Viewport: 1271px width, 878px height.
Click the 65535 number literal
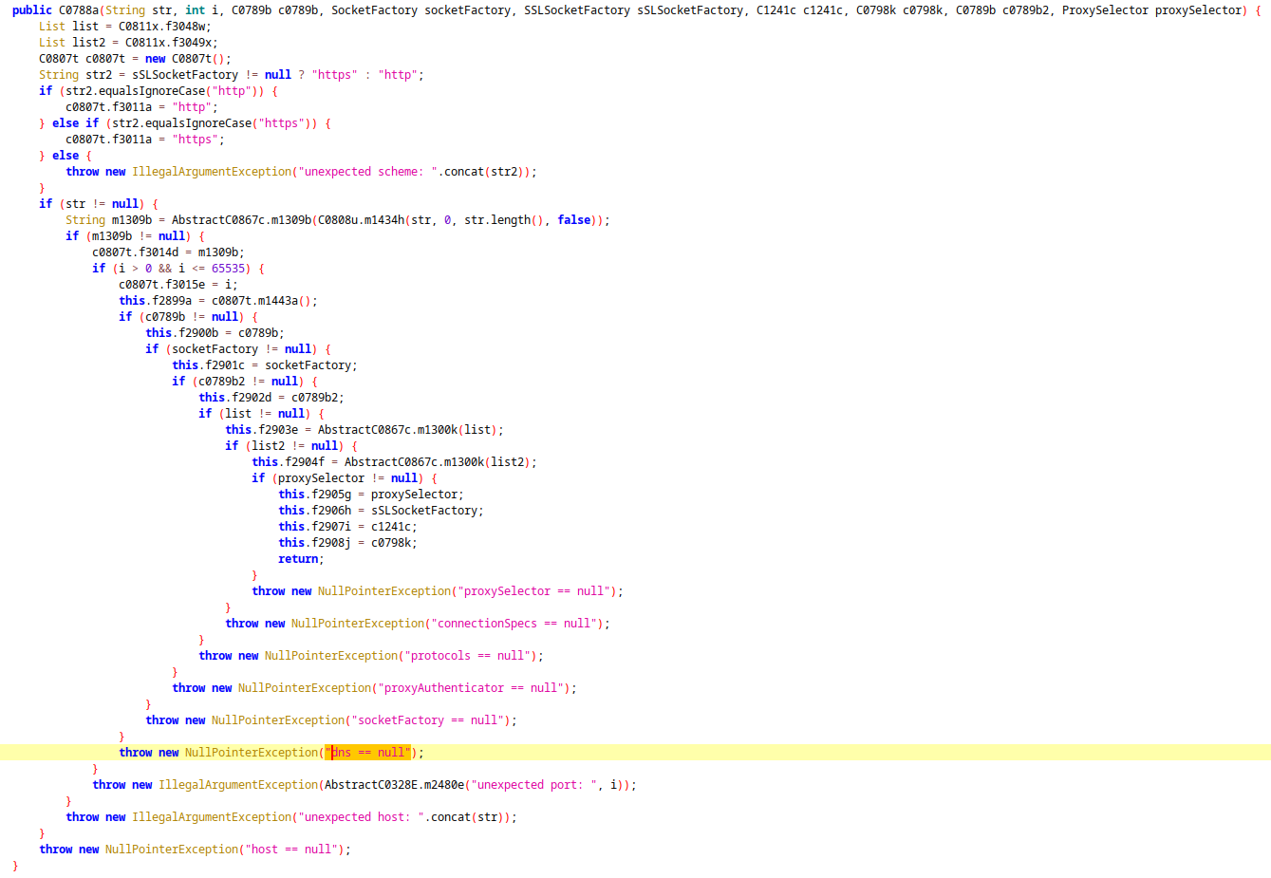click(x=231, y=269)
